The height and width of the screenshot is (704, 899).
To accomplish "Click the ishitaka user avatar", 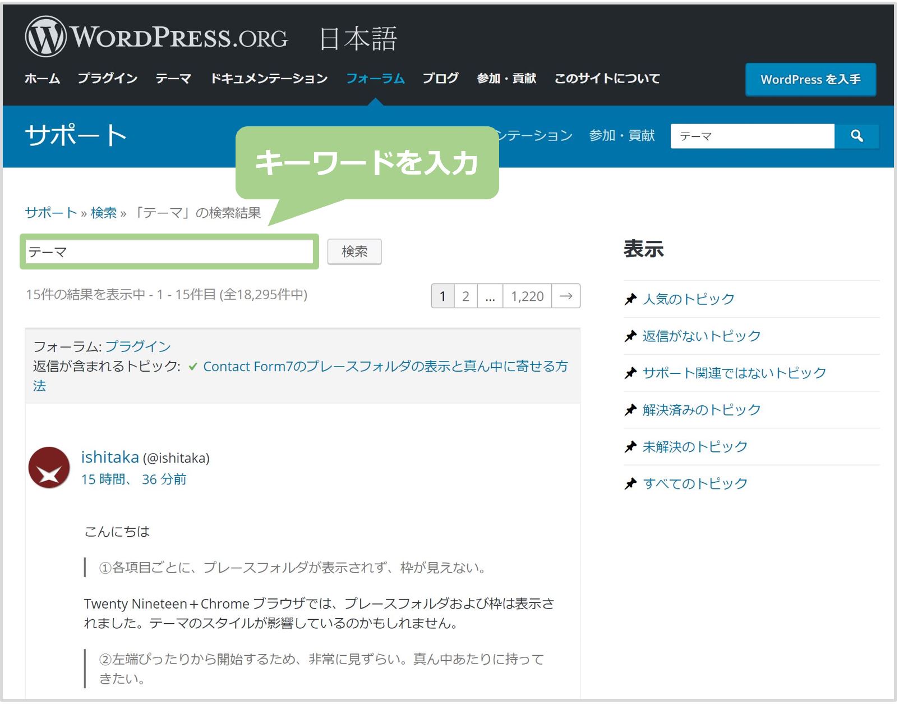I will [x=49, y=468].
